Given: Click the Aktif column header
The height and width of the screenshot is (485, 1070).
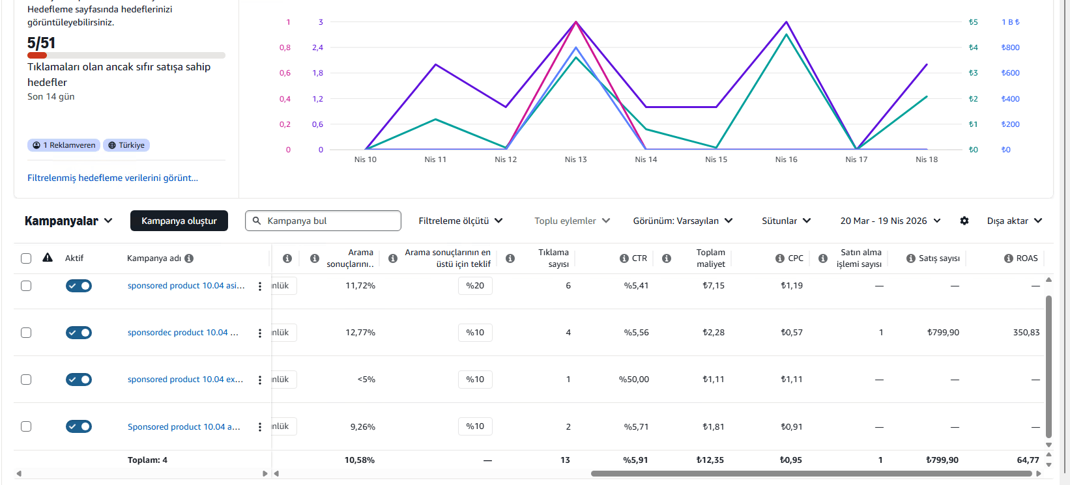Looking at the screenshot, I should tap(74, 258).
